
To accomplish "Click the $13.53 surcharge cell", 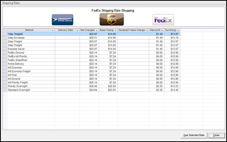I will pyautogui.click(x=172, y=86).
